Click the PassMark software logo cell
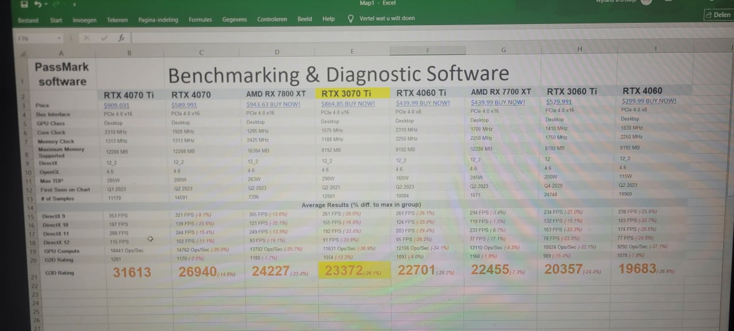 click(61, 74)
